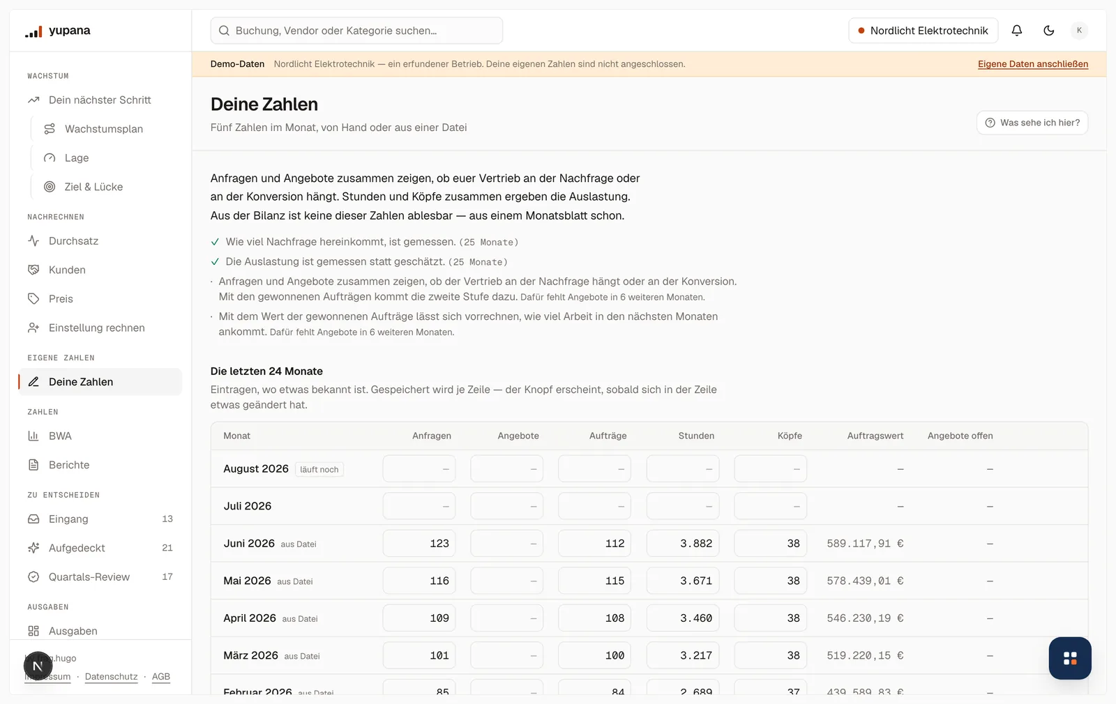Click the empty Angebote field for März 2026
1116x704 pixels.
[x=507, y=655]
